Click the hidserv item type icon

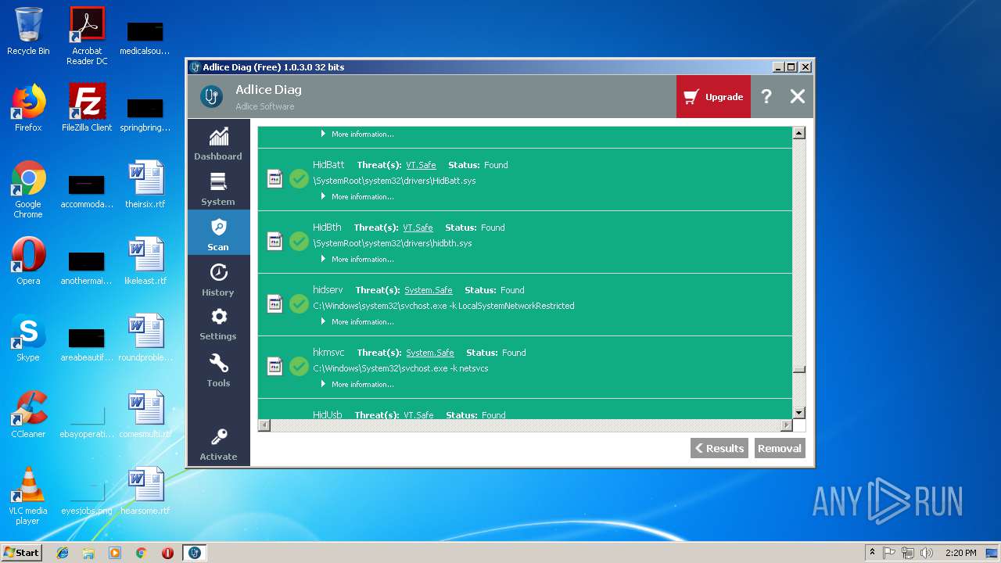(274, 304)
